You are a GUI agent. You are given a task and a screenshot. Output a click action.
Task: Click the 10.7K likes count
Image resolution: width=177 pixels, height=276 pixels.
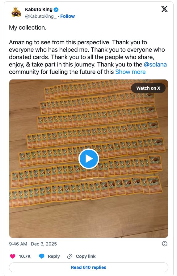[x=25, y=256]
